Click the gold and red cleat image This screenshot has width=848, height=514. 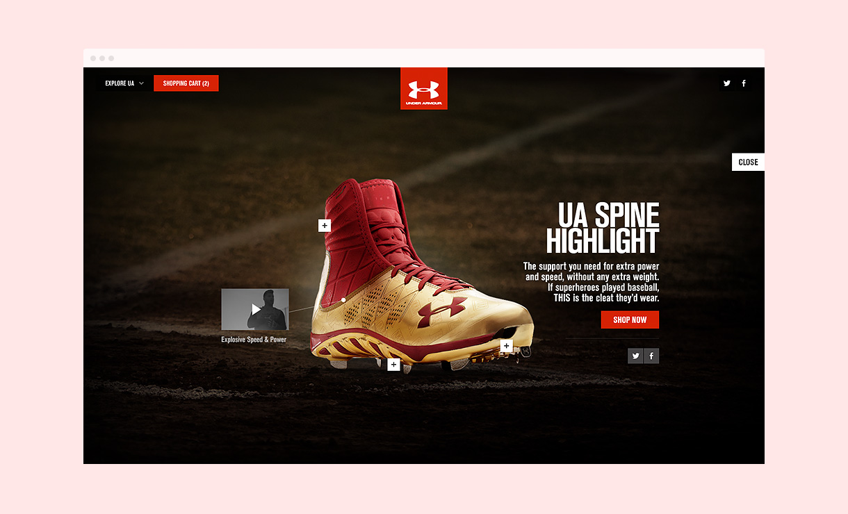click(x=421, y=275)
